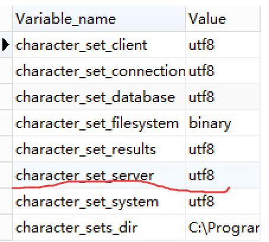This screenshot has height=242, width=269.
Task: Select the character_set_filesystem cell
Action: (99, 123)
